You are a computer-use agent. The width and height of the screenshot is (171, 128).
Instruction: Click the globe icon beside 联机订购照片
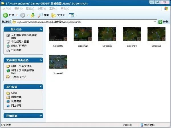[8, 46]
